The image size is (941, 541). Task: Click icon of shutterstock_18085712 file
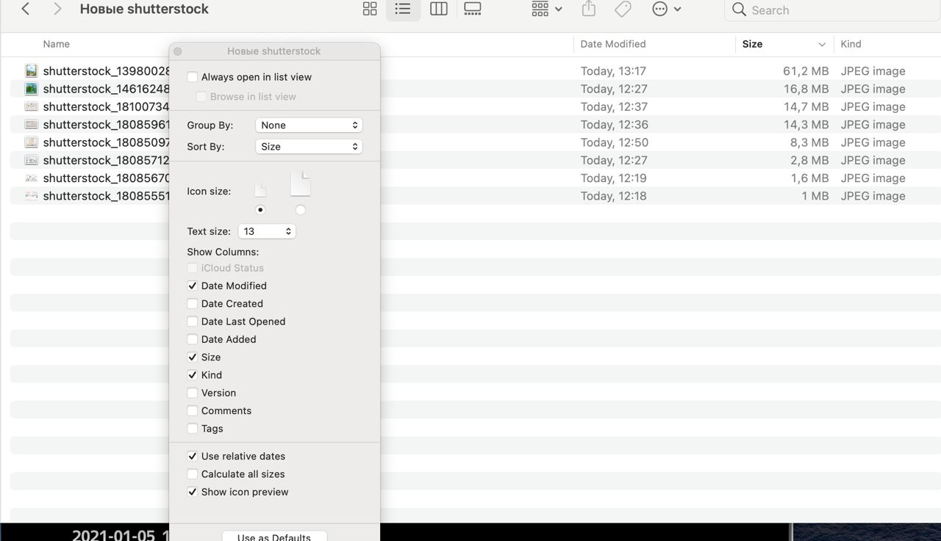point(31,160)
